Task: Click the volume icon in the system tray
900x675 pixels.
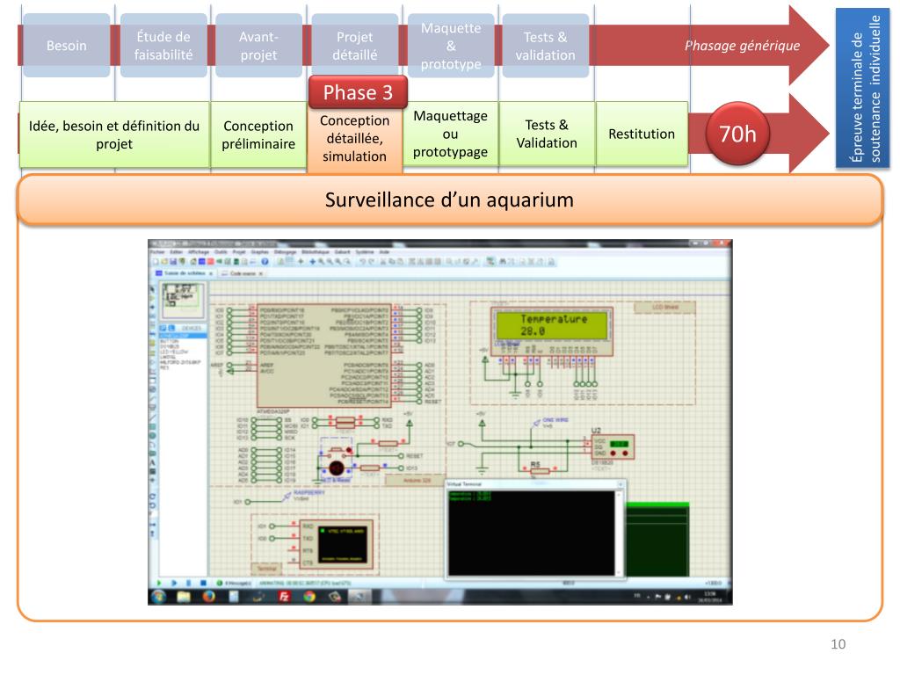Action: pyautogui.click(x=686, y=597)
